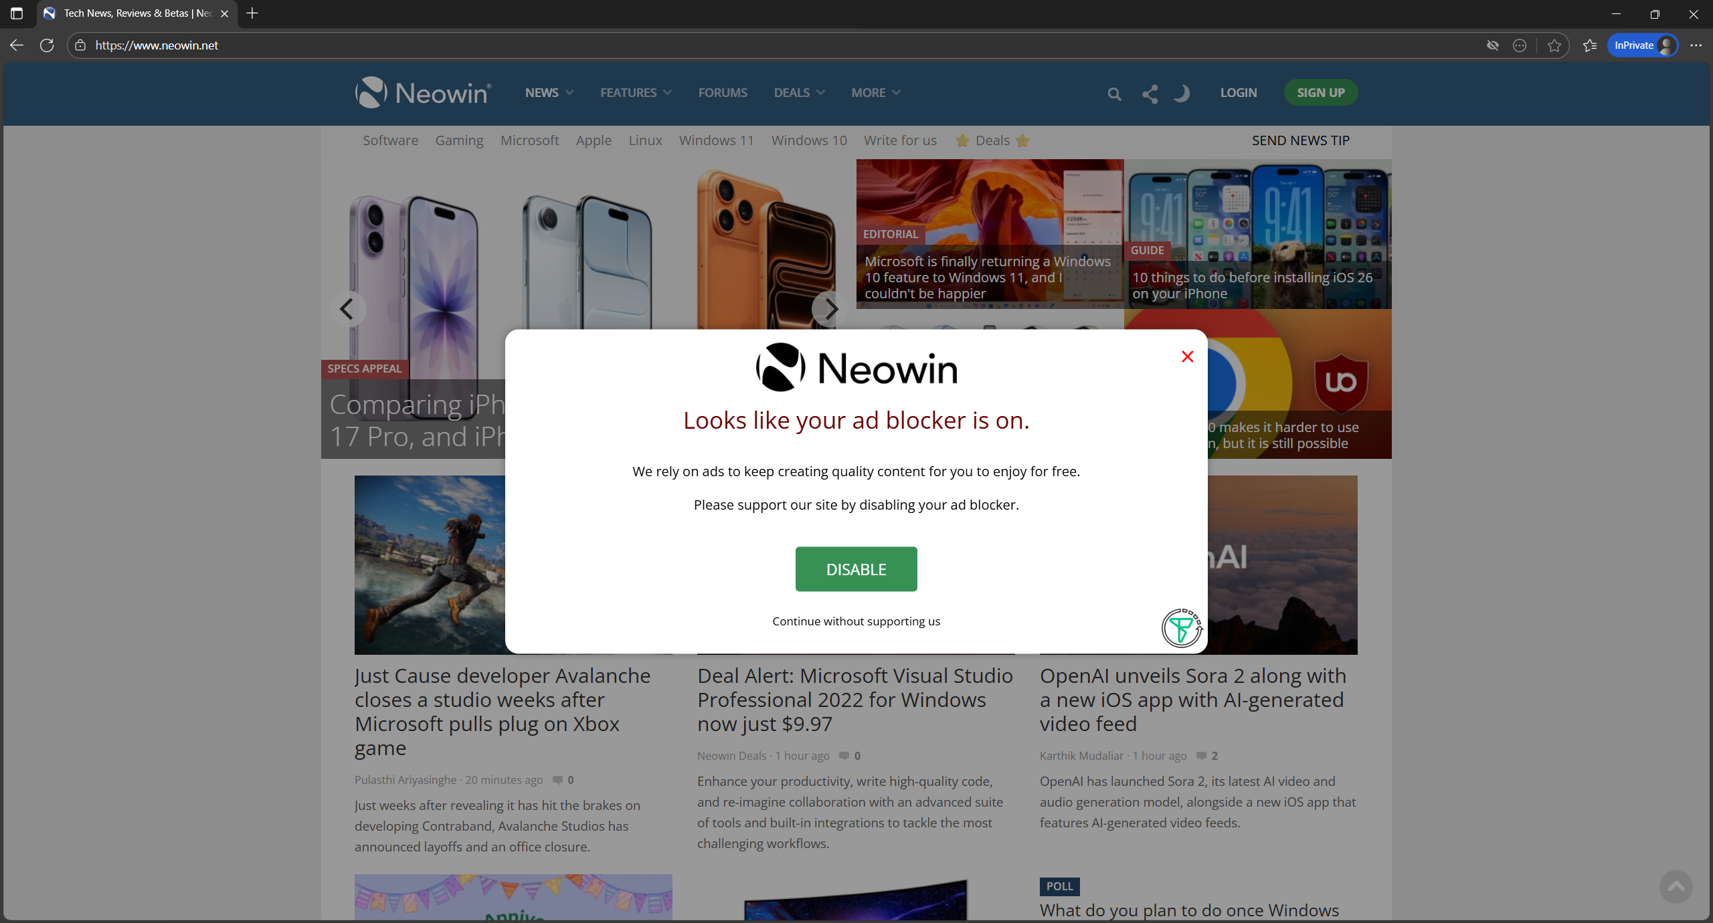Screen dimensions: 1713x923
Task: Open the share icon in header
Action: point(1150,94)
